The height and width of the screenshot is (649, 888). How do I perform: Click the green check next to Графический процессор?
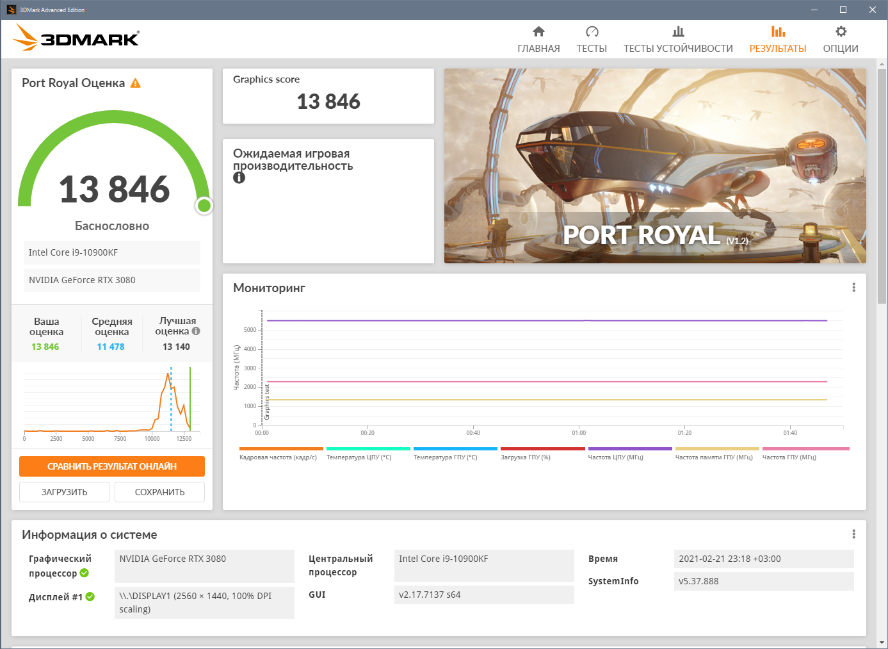coord(85,573)
